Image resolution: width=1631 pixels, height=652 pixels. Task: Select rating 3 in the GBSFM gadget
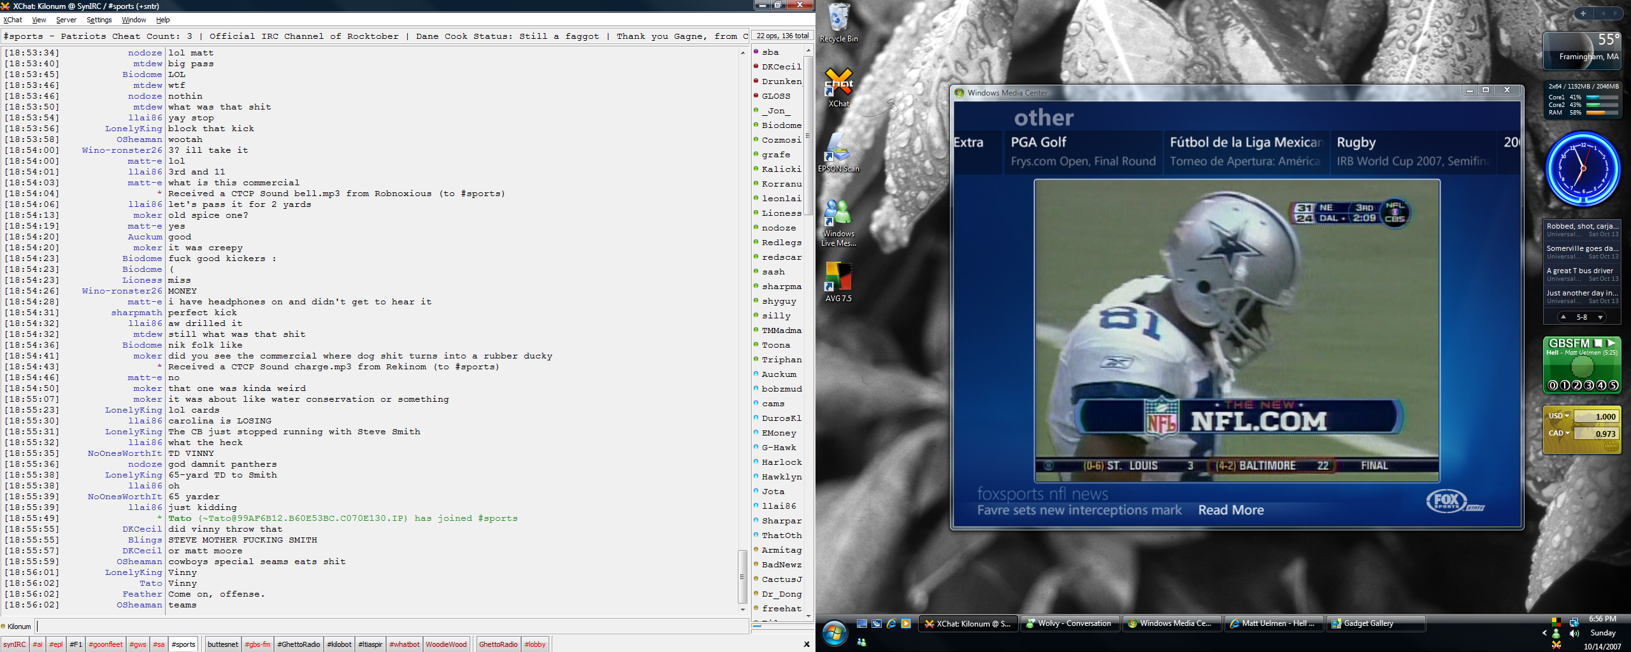1589,385
